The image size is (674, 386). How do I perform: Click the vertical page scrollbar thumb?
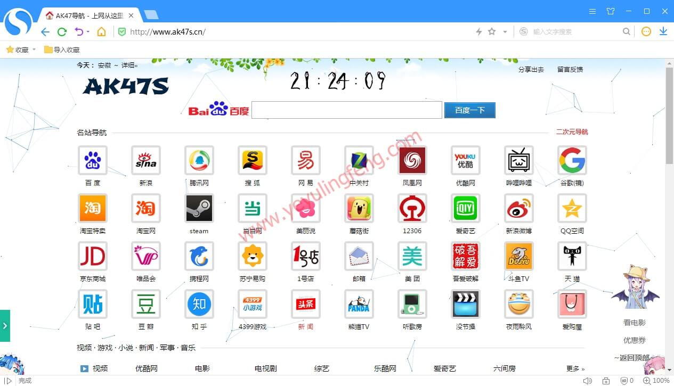pyautogui.click(x=670, y=116)
